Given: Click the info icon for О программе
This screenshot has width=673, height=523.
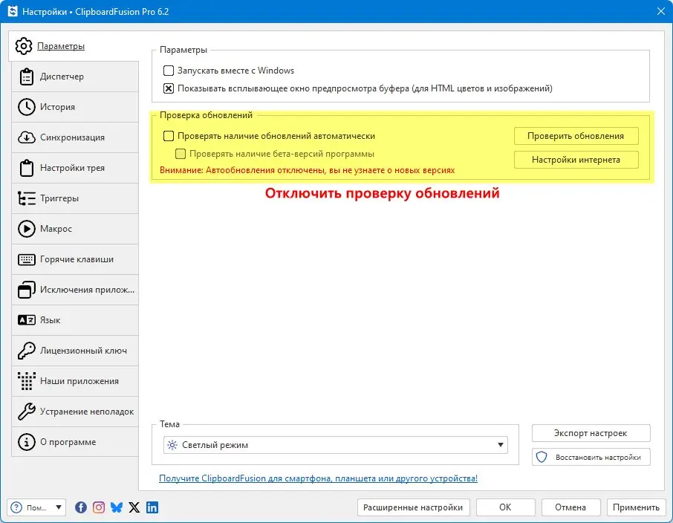Looking at the screenshot, I should [x=27, y=442].
